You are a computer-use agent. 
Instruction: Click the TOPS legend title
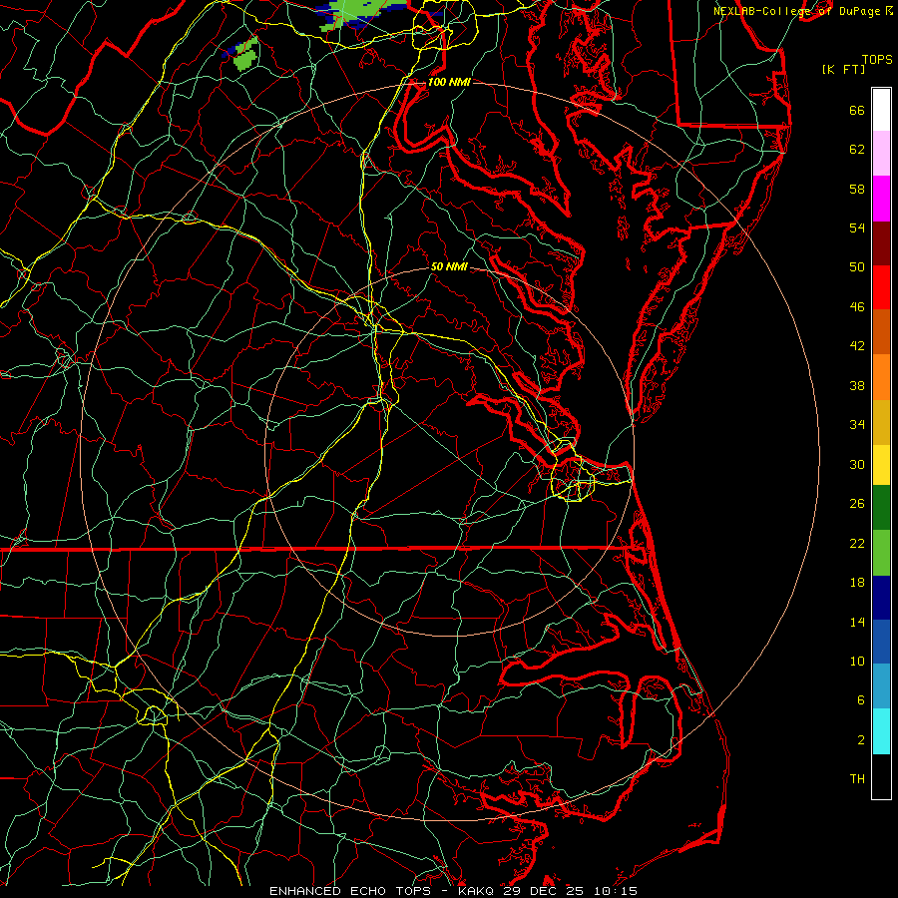click(877, 59)
